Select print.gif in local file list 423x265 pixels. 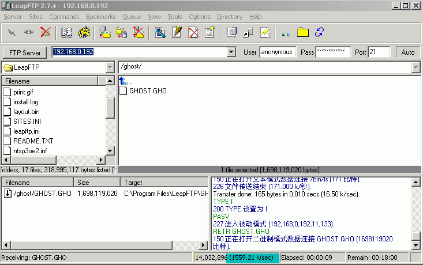pyautogui.click(x=23, y=92)
